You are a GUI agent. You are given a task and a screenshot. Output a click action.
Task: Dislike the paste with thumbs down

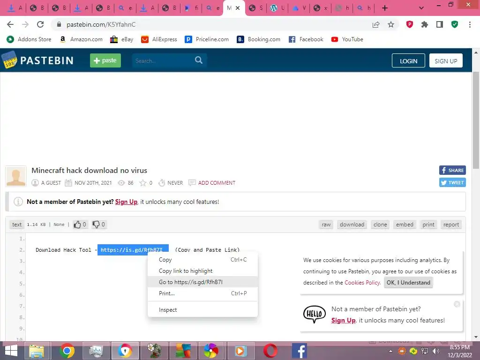coord(99,225)
